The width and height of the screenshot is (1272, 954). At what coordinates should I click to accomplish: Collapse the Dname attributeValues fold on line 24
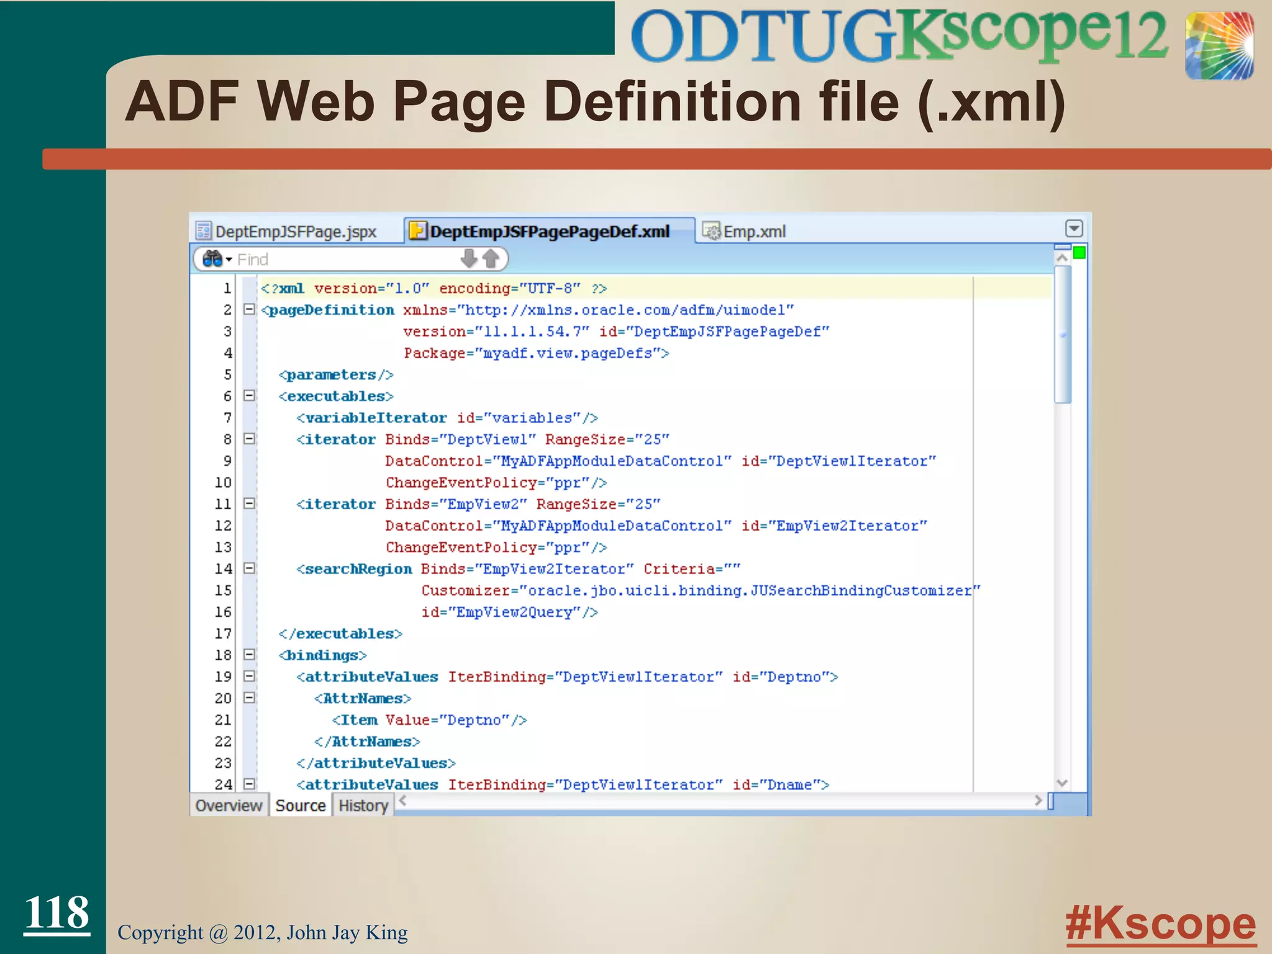click(x=249, y=784)
